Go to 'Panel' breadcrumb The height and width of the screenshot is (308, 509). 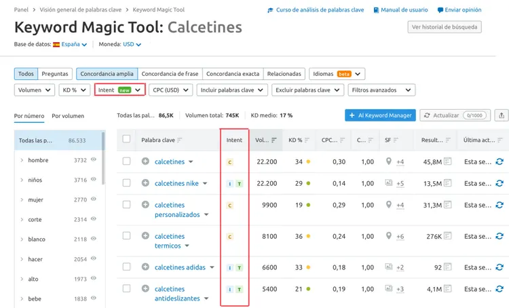click(21, 9)
